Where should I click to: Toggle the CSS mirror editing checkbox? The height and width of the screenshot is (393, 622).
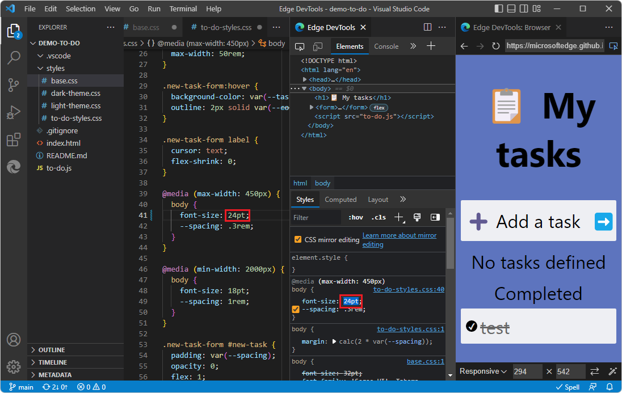pos(298,239)
